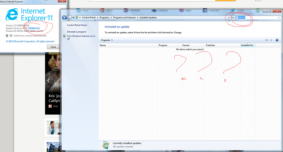Sort by the Publisher column header
Screen dimensions: 283x152
(x=223, y=45)
